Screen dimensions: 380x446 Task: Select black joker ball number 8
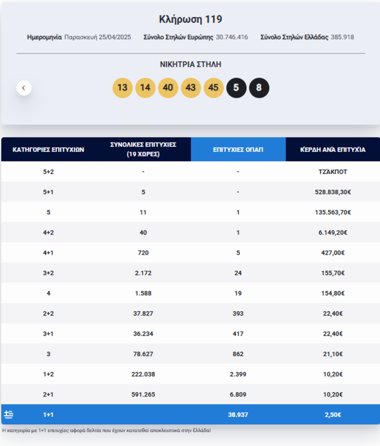(x=259, y=88)
